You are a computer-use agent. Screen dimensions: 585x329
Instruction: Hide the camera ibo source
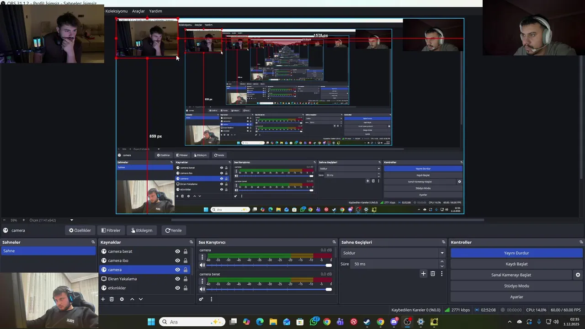[x=177, y=260]
